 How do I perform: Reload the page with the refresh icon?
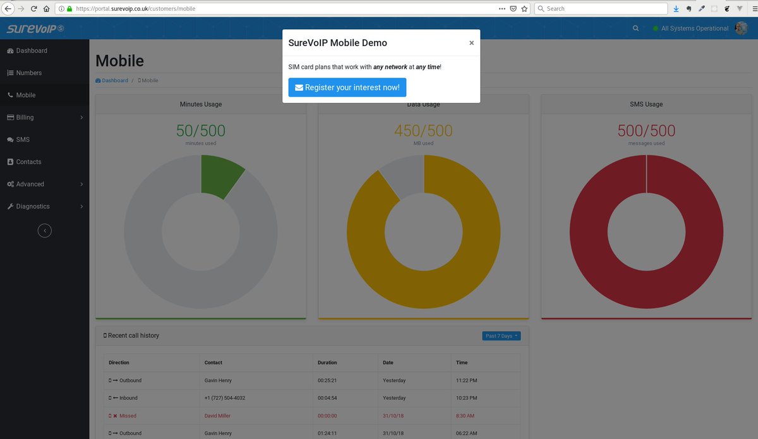click(x=33, y=9)
